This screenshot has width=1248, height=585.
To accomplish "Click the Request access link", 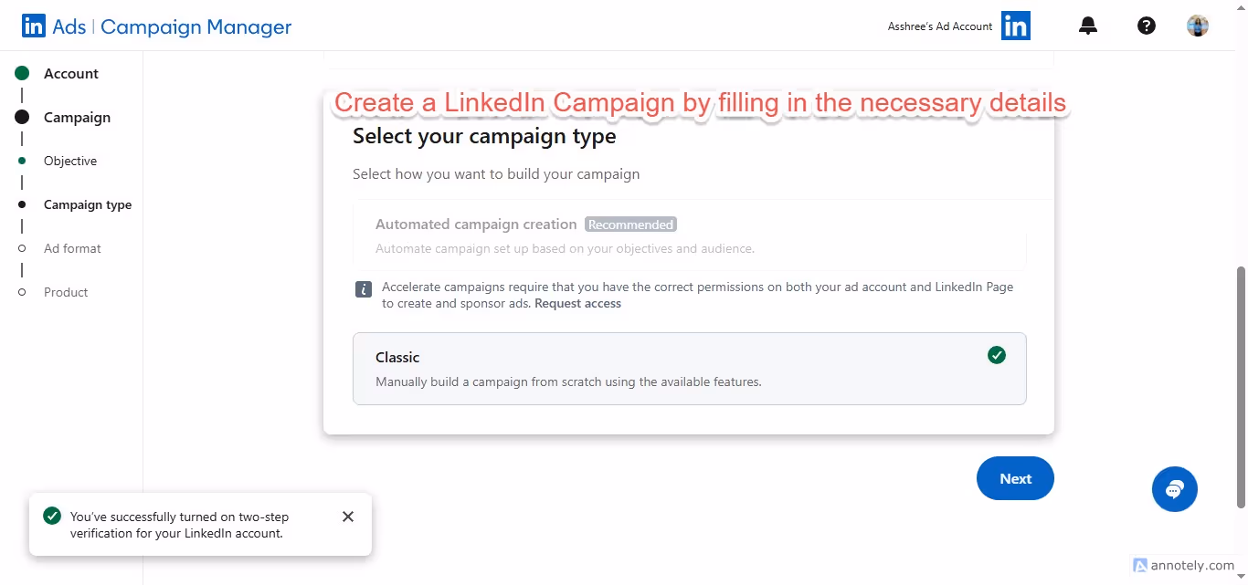I will click(x=577, y=303).
